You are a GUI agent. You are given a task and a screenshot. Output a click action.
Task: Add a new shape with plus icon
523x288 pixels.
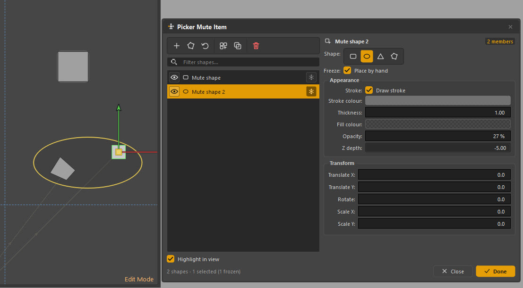point(176,46)
